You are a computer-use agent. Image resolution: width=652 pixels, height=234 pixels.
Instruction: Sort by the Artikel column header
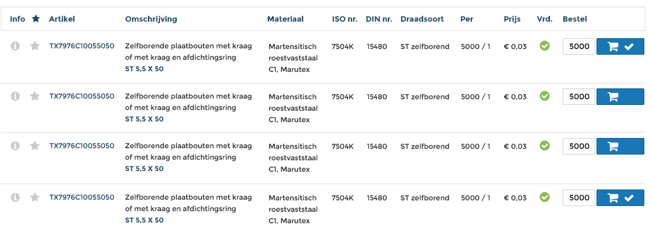point(62,19)
